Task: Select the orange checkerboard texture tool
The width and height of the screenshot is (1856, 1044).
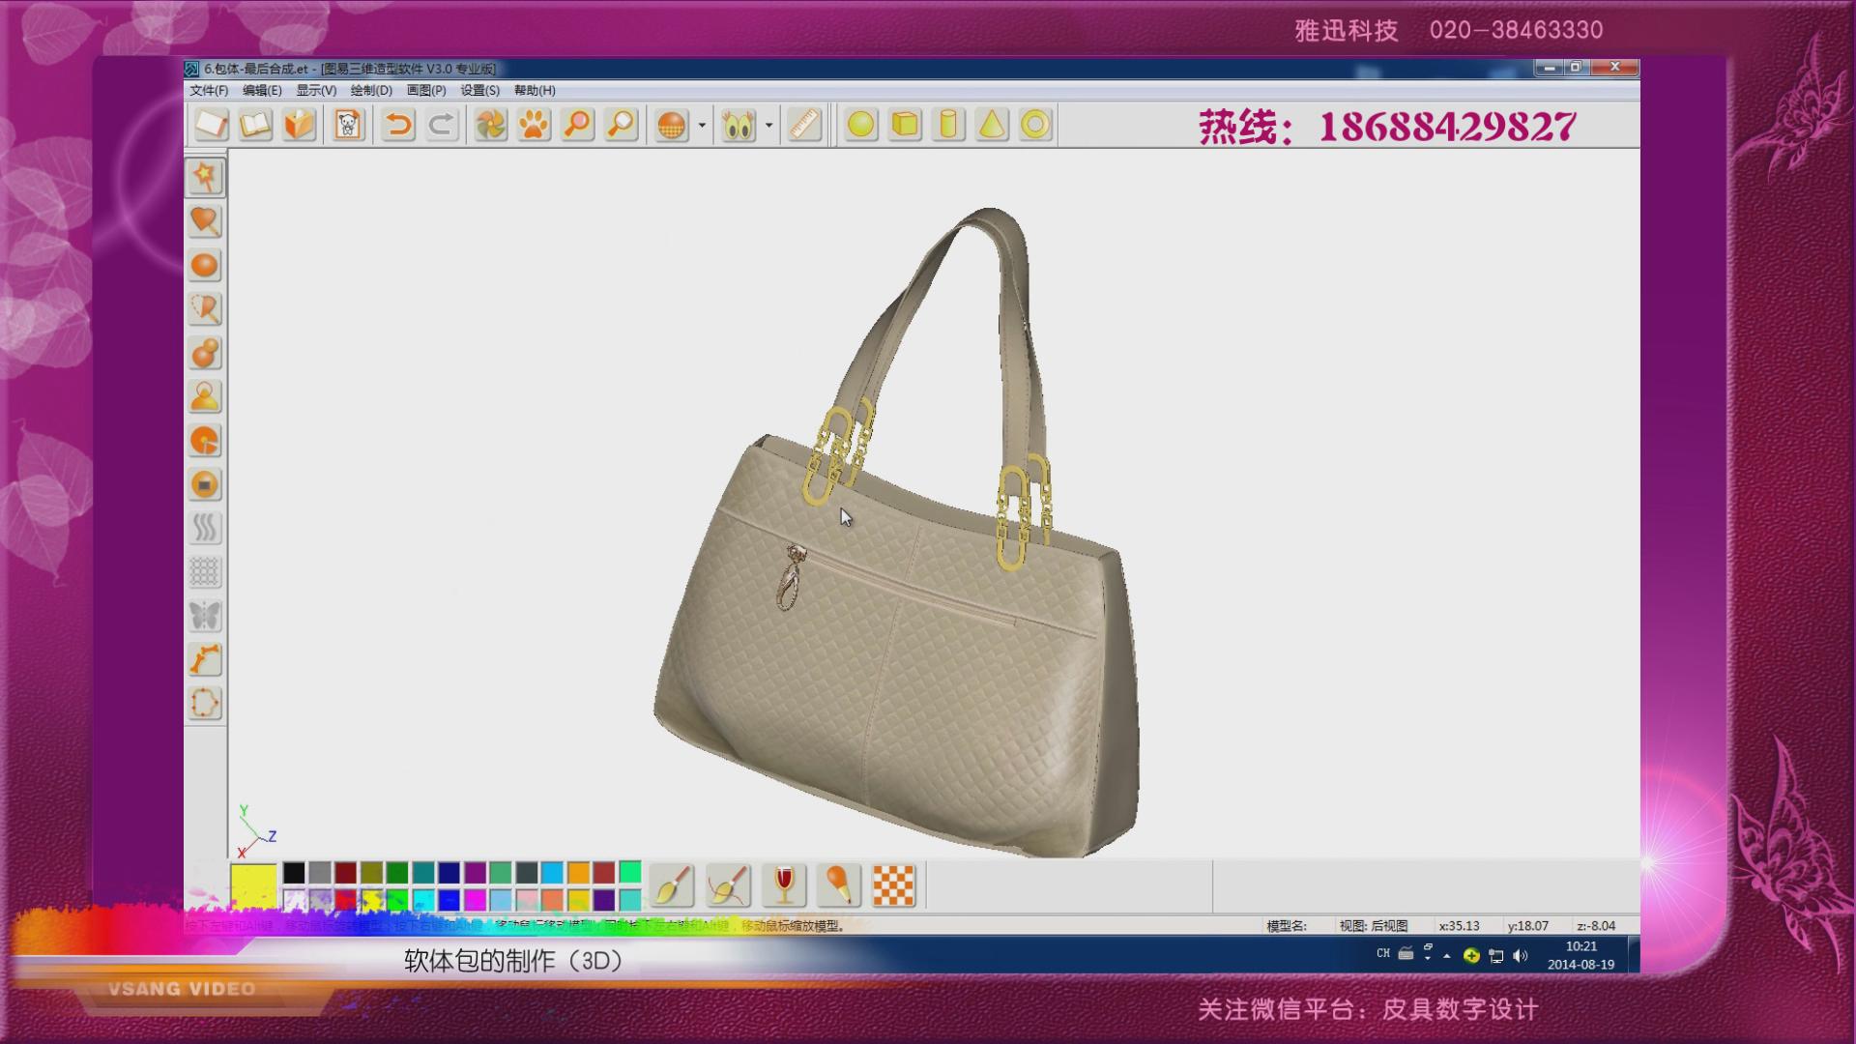Action: (893, 884)
